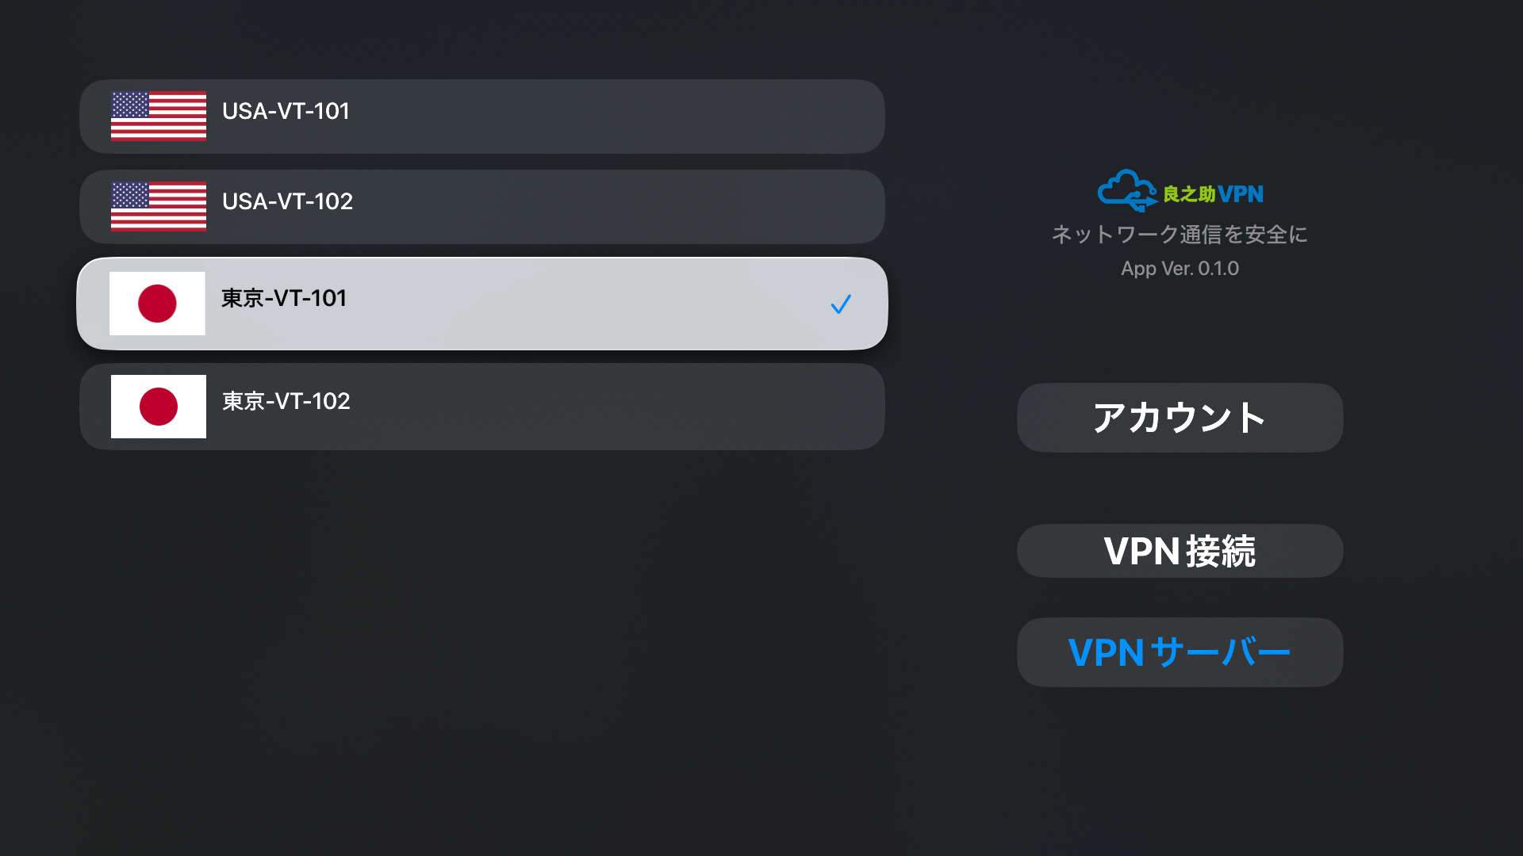Click the US flag beside USA-VT-102
Image resolution: width=1523 pixels, height=856 pixels.
[159, 207]
